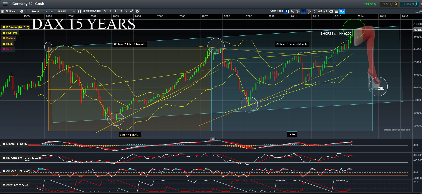
Task: Click the 124,36% performance value
Action: 370,4
